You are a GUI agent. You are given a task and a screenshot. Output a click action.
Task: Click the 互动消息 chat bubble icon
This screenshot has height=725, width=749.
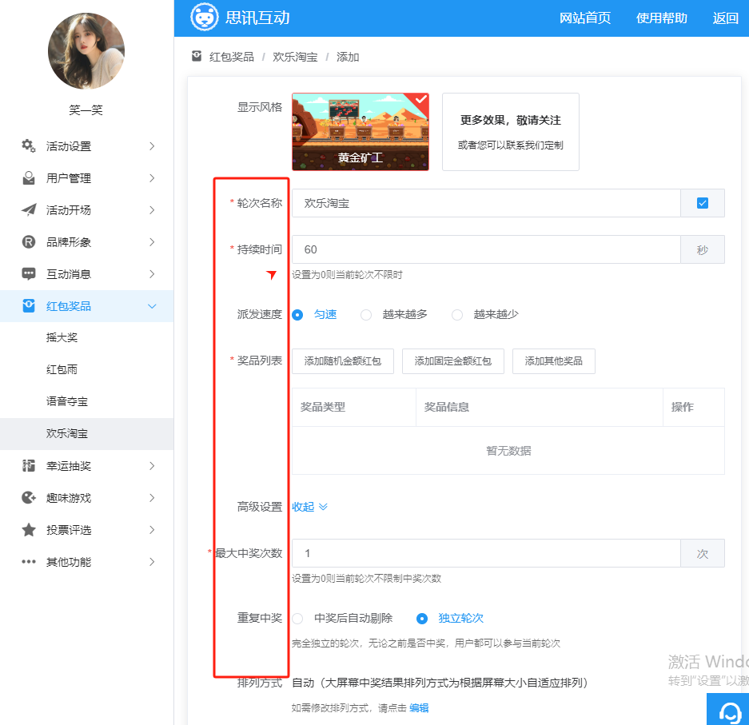pyautogui.click(x=29, y=274)
